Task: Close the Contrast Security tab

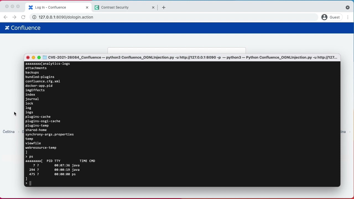Action: (153, 7)
